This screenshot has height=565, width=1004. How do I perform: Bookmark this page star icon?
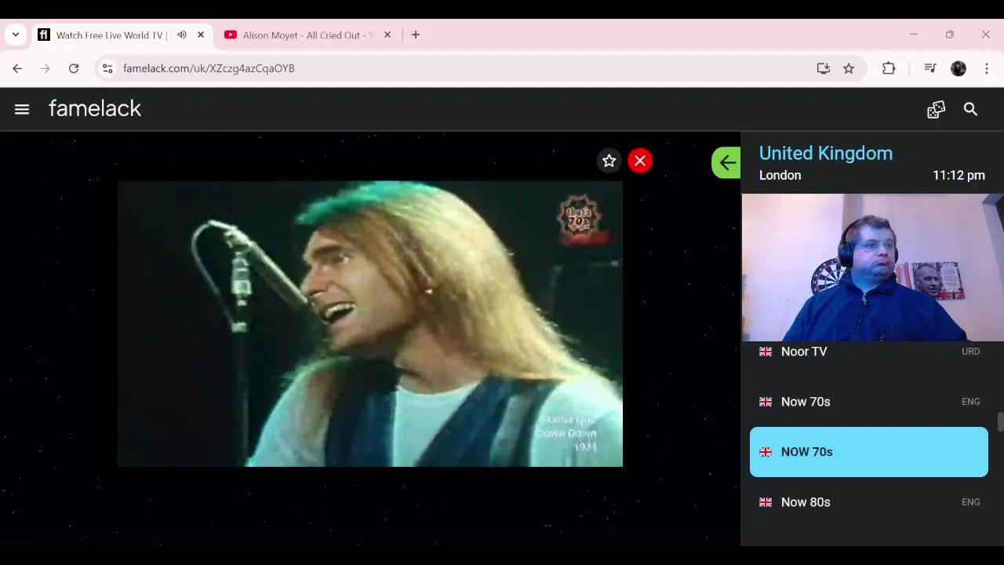point(849,68)
